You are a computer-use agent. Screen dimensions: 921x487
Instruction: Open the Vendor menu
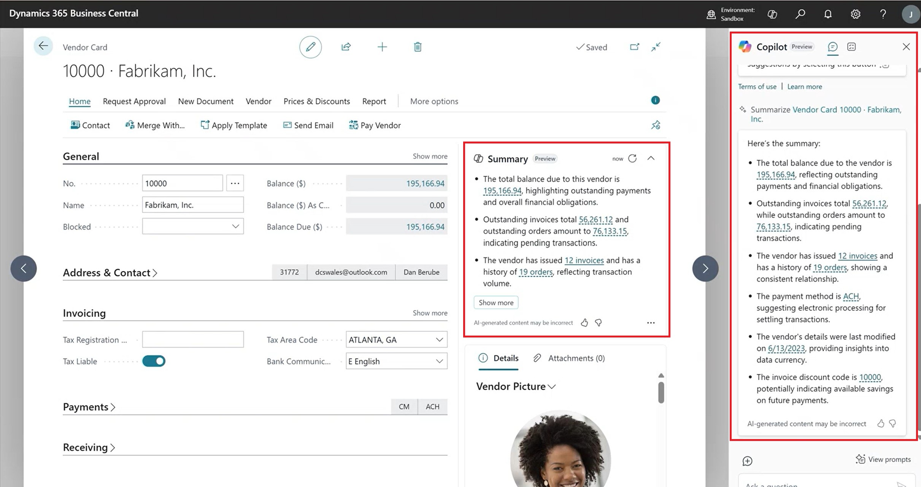[x=259, y=101]
